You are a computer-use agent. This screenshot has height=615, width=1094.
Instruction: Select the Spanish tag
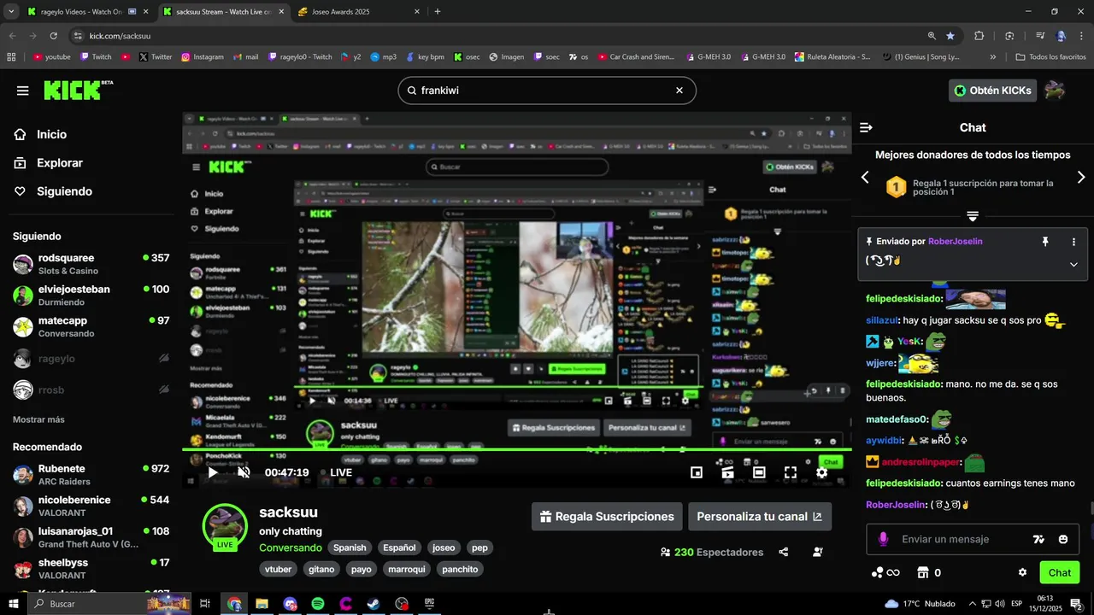click(350, 548)
